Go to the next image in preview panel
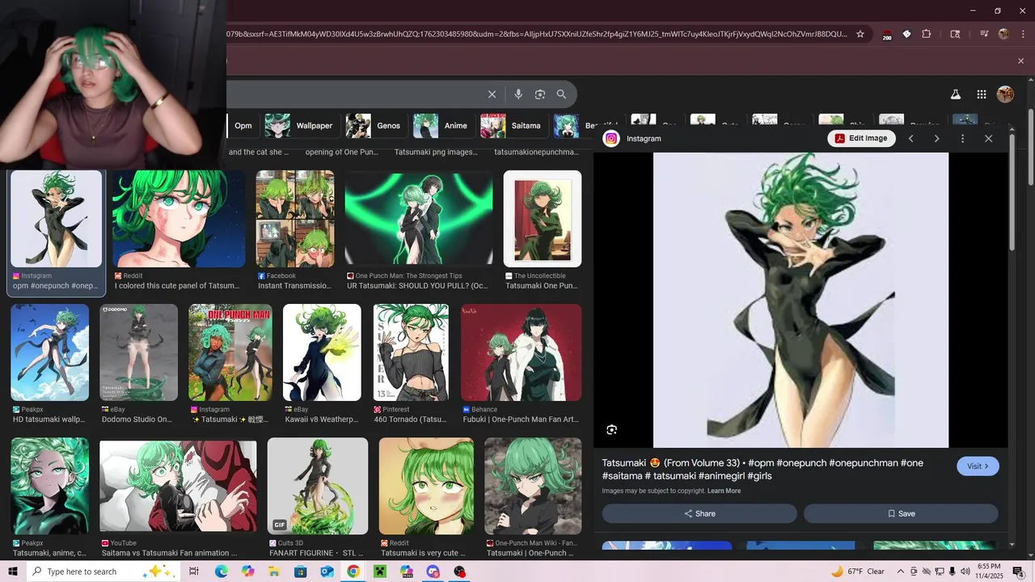 [x=936, y=138]
